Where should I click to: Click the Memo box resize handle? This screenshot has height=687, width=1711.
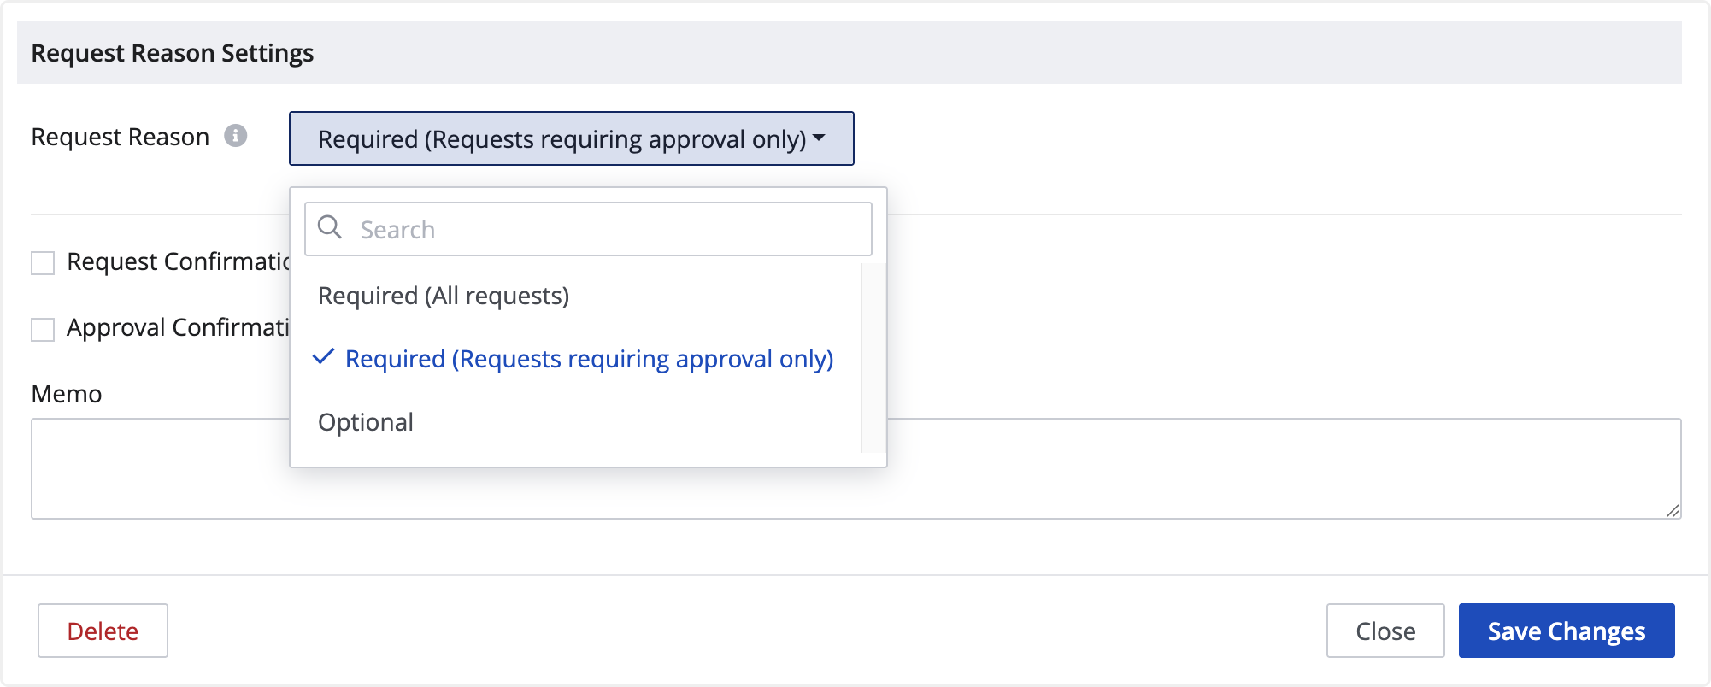(x=1673, y=510)
